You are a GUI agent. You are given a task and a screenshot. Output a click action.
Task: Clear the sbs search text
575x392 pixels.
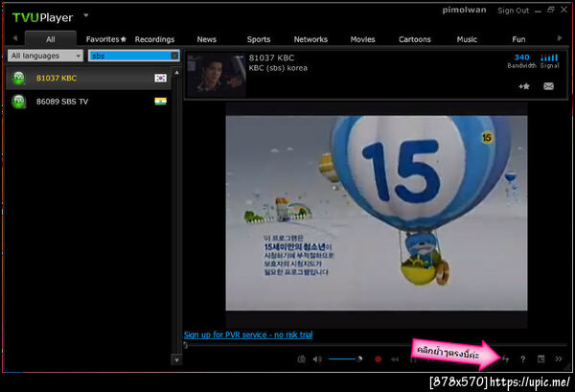tap(174, 56)
